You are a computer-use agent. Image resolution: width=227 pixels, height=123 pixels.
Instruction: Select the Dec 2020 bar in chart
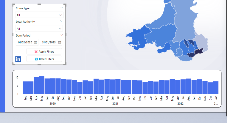click(80, 88)
